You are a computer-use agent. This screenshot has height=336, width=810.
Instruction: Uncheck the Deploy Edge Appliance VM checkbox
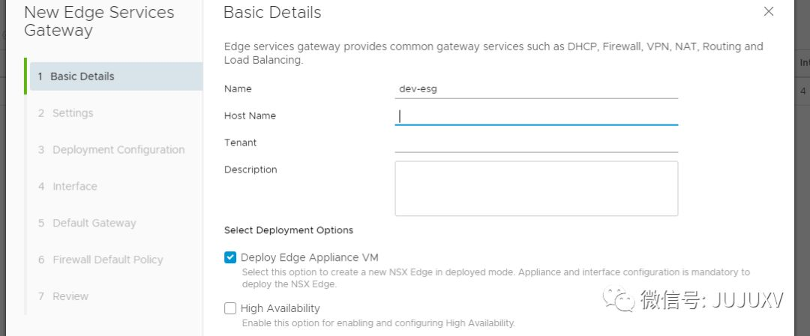(230, 257)
